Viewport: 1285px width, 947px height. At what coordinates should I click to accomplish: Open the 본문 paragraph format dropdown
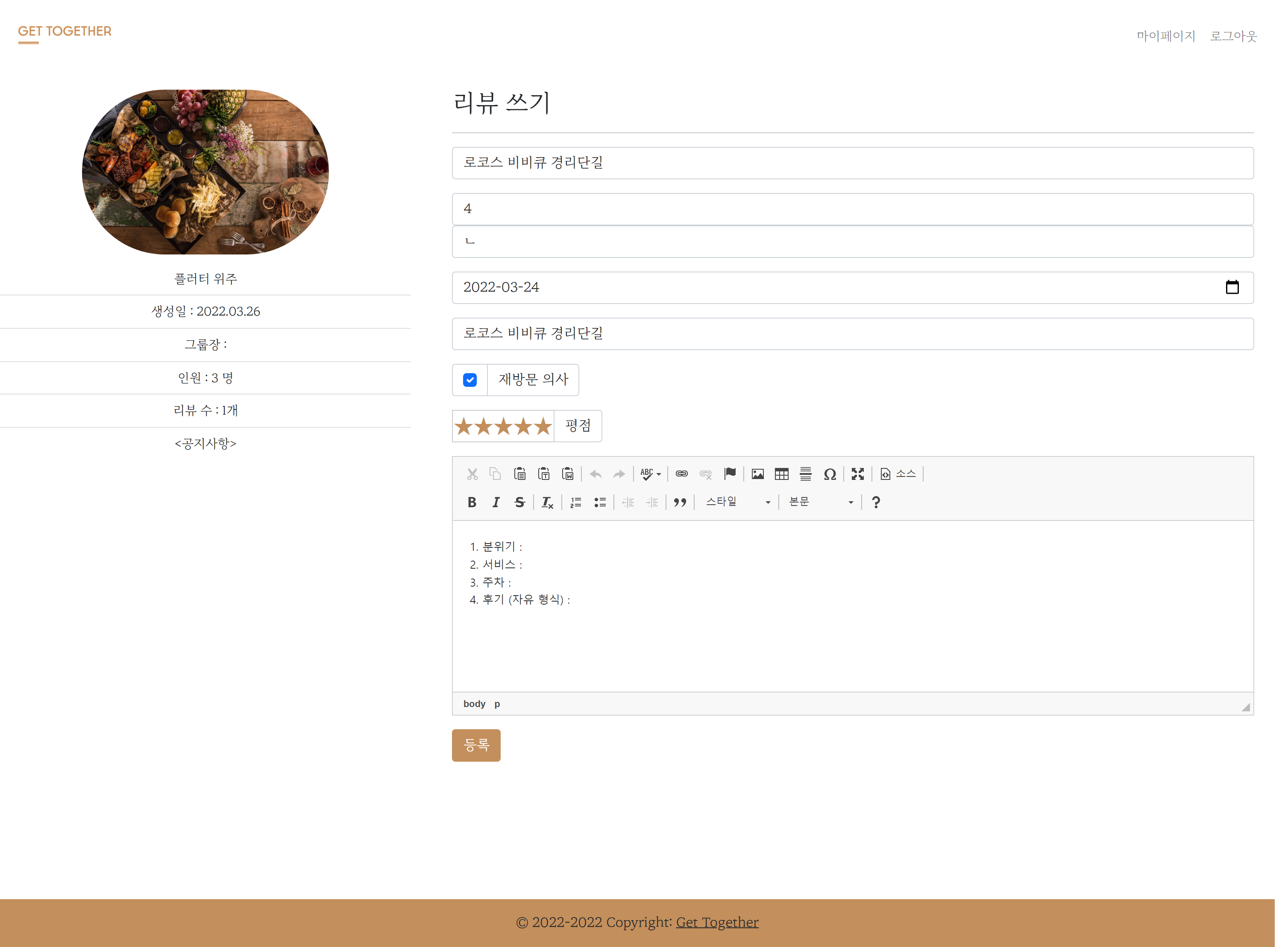tap(820, 502)
